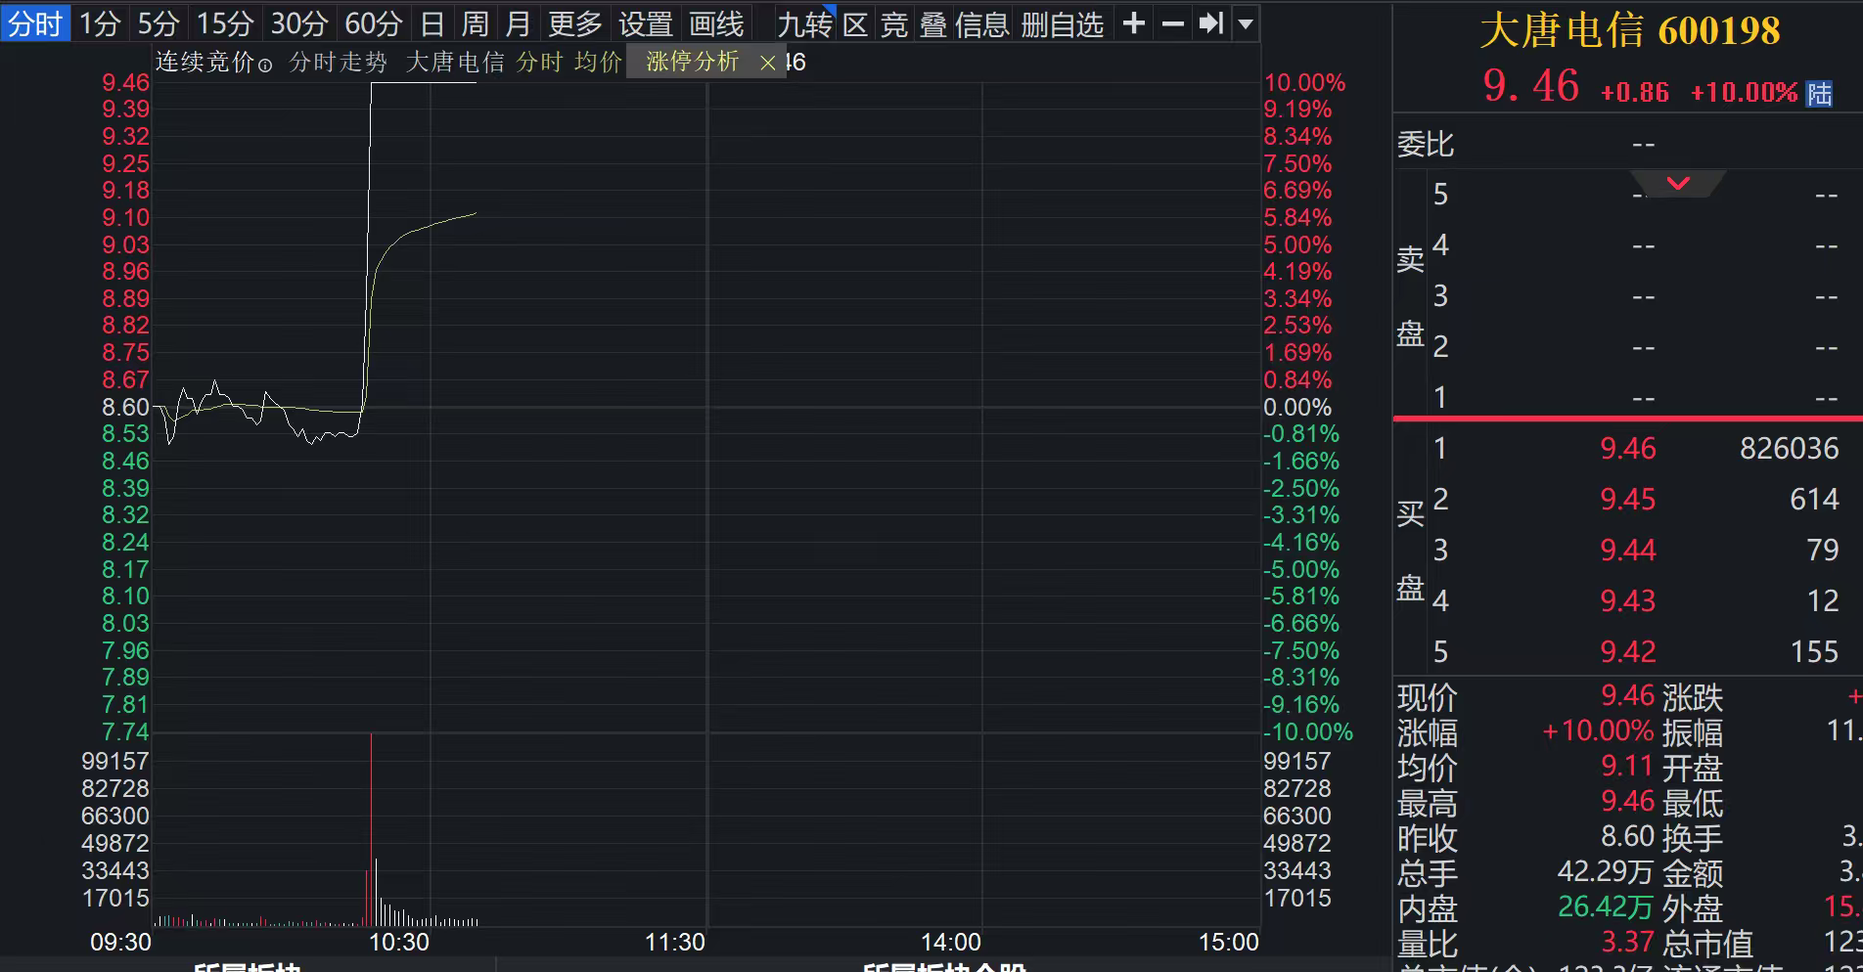Show the weekly 周 chart
Viewport: 1863px width, 972px height.
[x=476, y=23]
